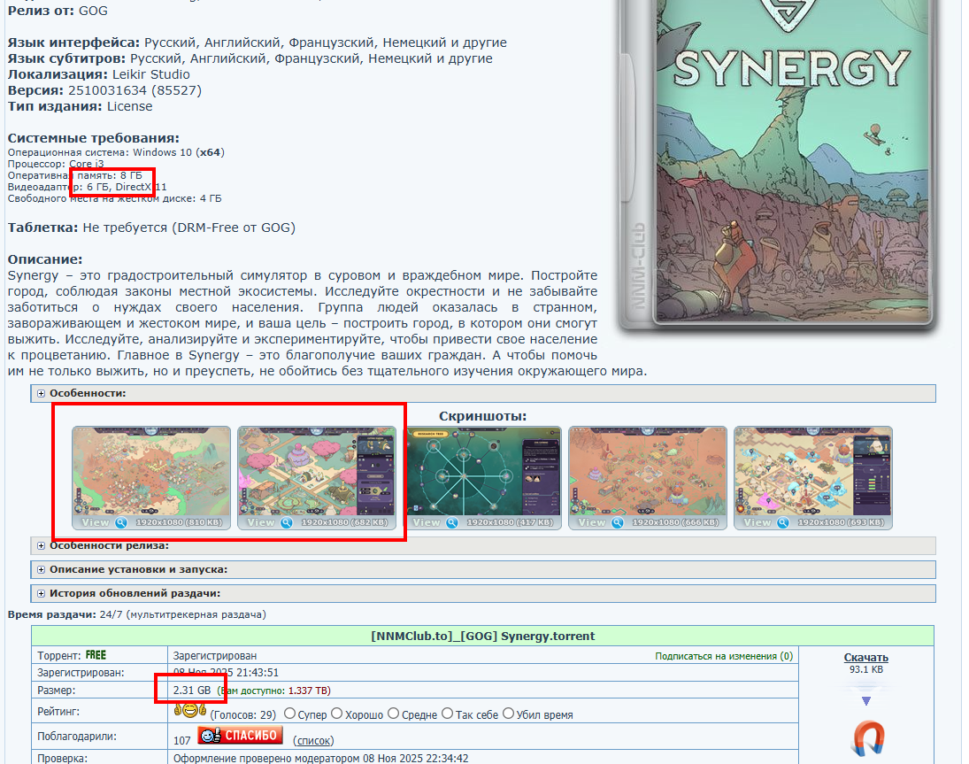Click the torrent file name header
Image resolution: width=969 pixels, height=764 pixels.
tap(482, 636)
